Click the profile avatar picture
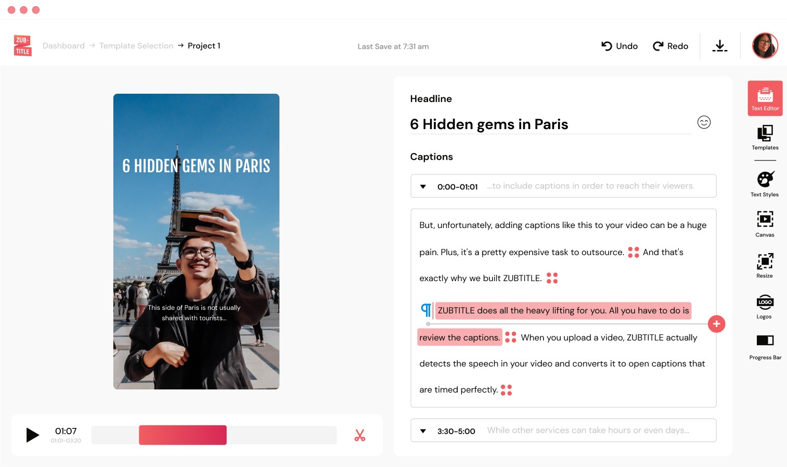 click(x=765, y=46)
